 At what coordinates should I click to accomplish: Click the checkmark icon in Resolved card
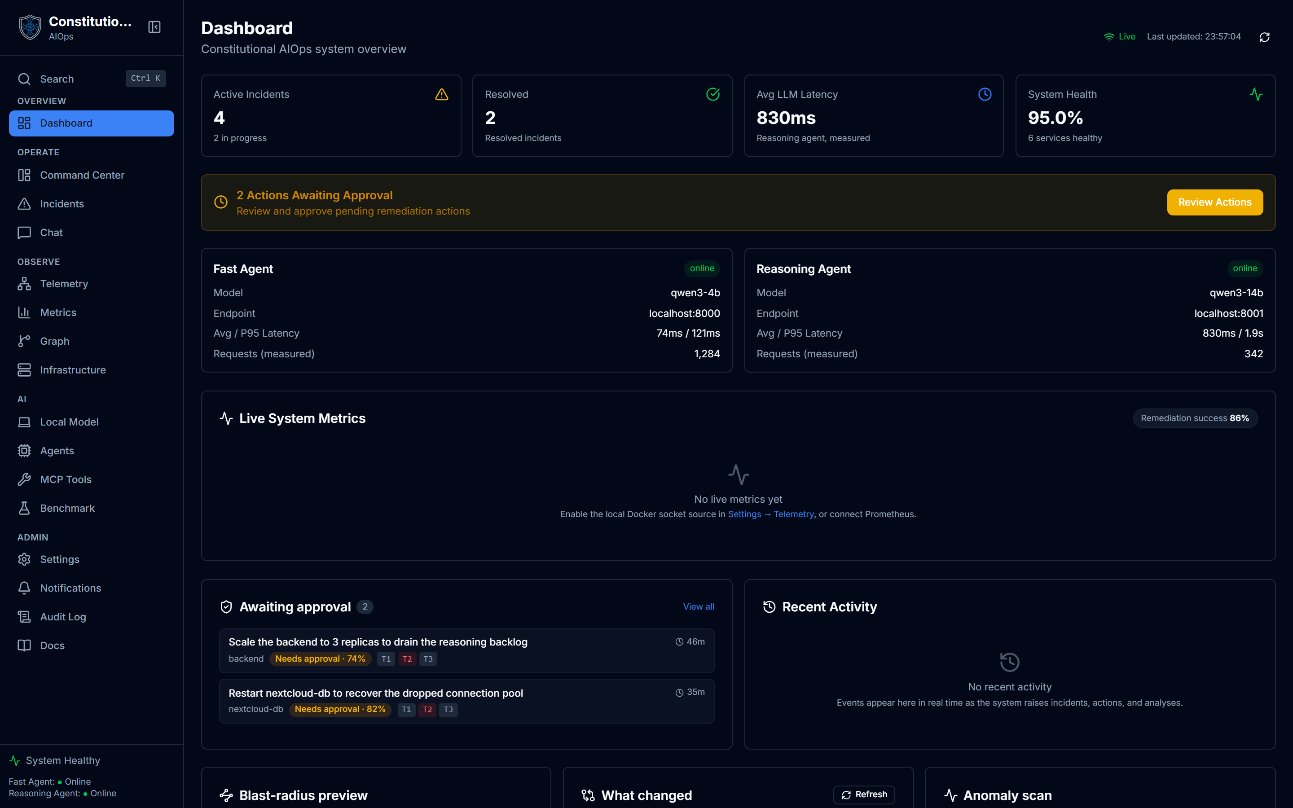pyautogui.click(x=713, y=95)
